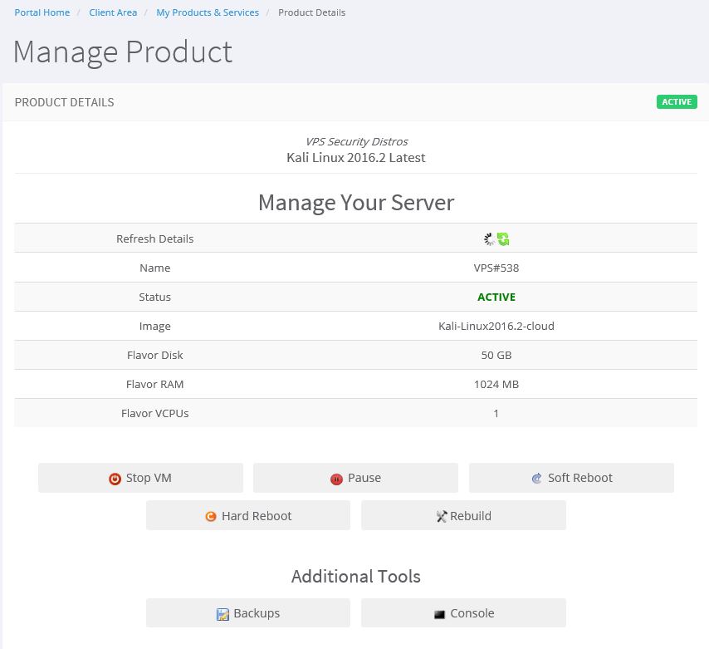The width and height of the screenshot is (709, 649).
Task: Open the Backups tool
Action: pyautogui.click(x=247, y=612)
